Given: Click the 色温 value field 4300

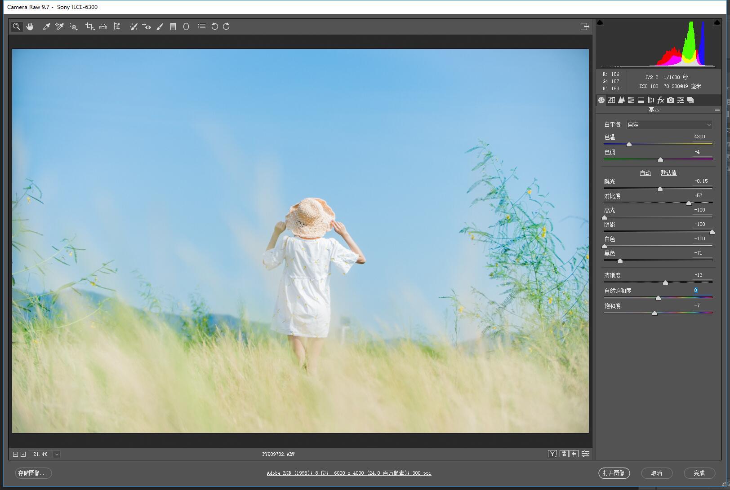Looking at the screenshot, I should (x=702, y=137).
